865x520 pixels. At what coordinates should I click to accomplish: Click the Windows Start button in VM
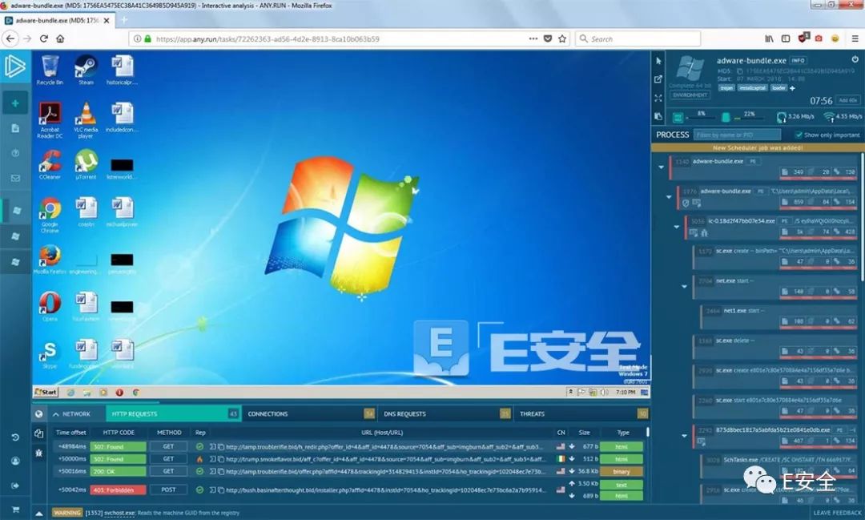click(x=46, y=392)
